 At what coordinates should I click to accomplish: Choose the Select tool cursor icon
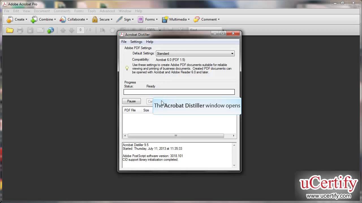pos(102,30)
